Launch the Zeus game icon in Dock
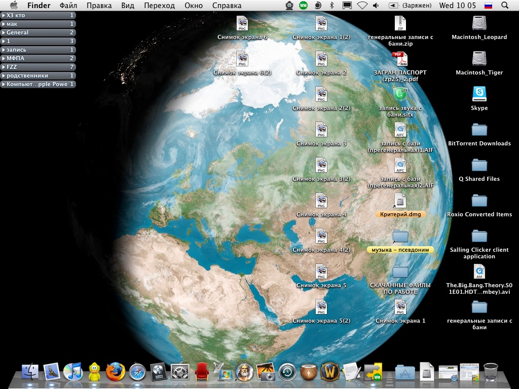 pos(244,371)
